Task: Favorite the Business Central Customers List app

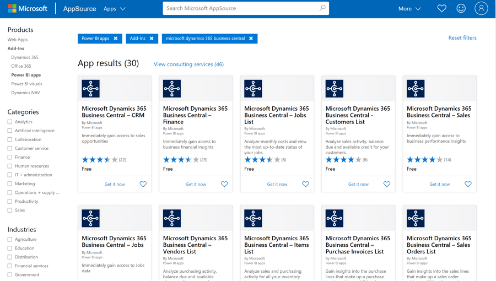Action: click(387, 184)
